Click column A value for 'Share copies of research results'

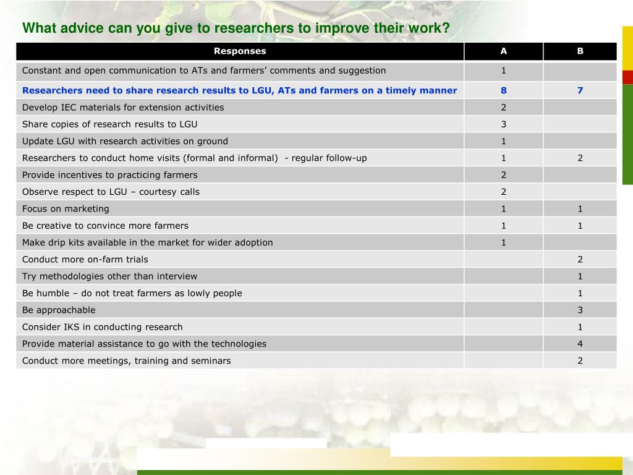[x=503, y=124]
